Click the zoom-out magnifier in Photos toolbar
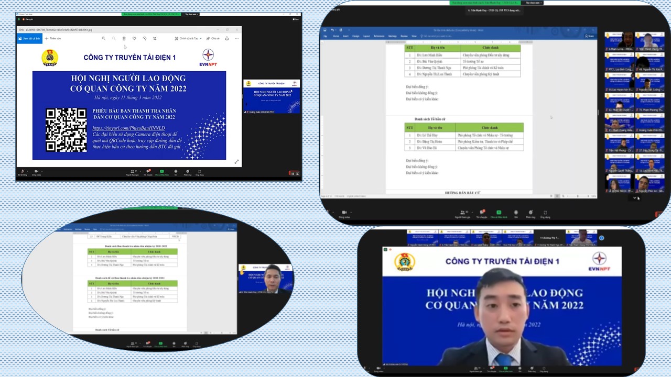The image size is (671, 377). (114, 38)
